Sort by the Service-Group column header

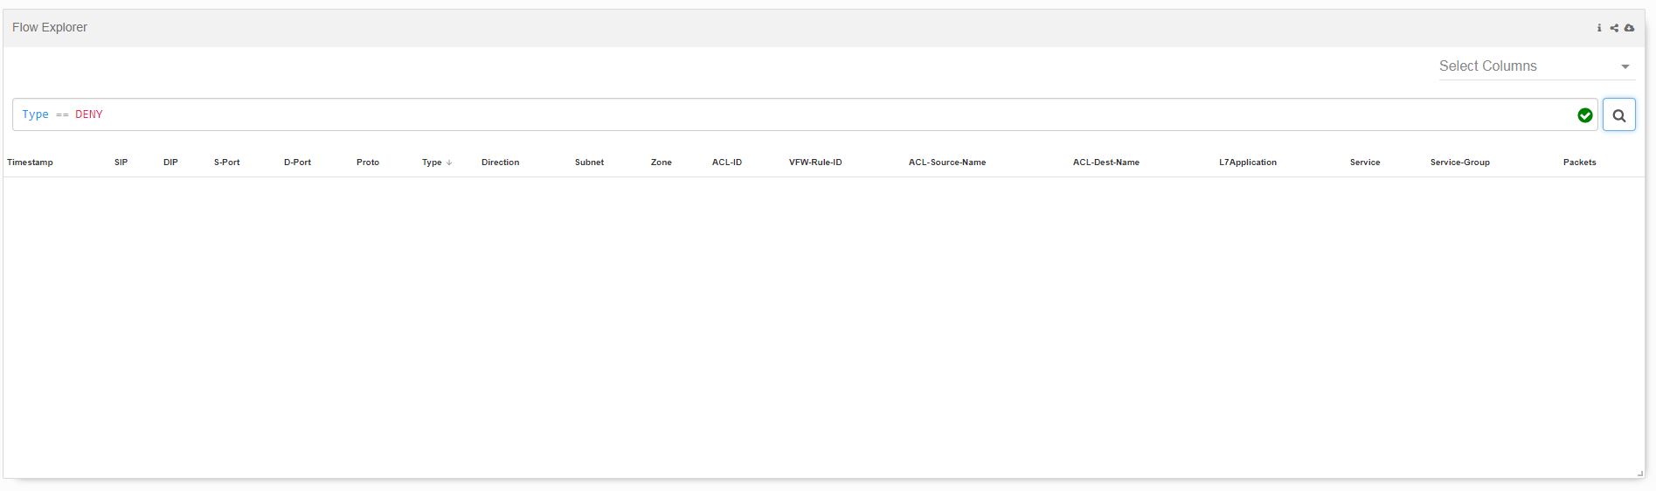click(1460, 163)
